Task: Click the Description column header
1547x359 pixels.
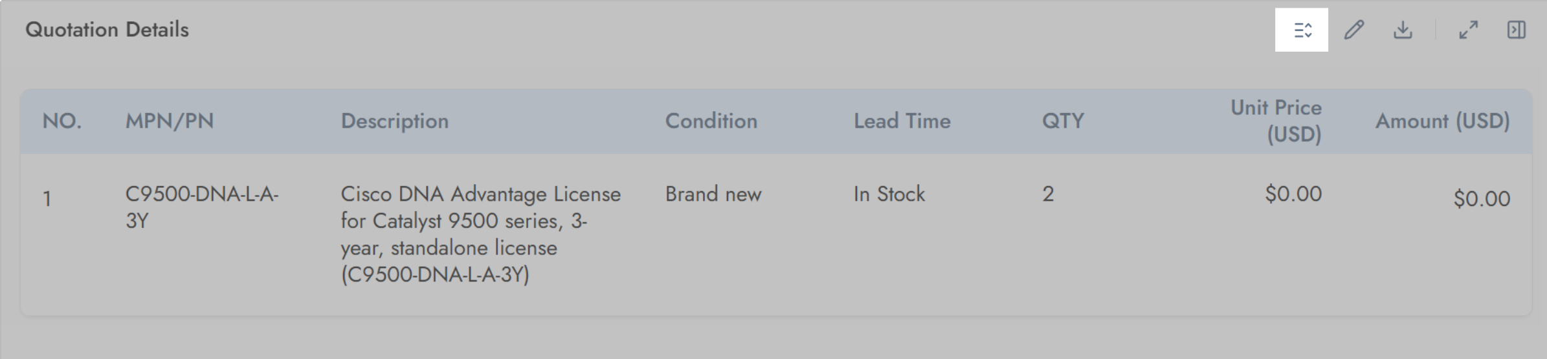Action: [394, 121]
